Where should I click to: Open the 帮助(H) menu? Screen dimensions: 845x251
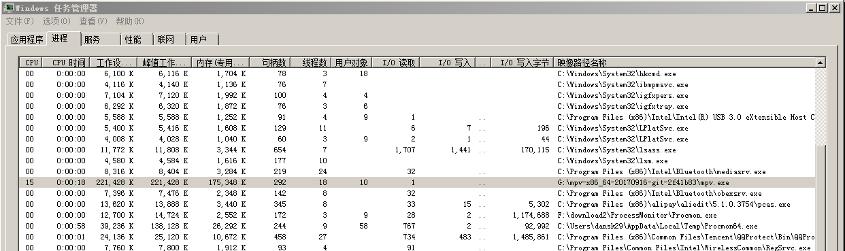tap(129, 21)
